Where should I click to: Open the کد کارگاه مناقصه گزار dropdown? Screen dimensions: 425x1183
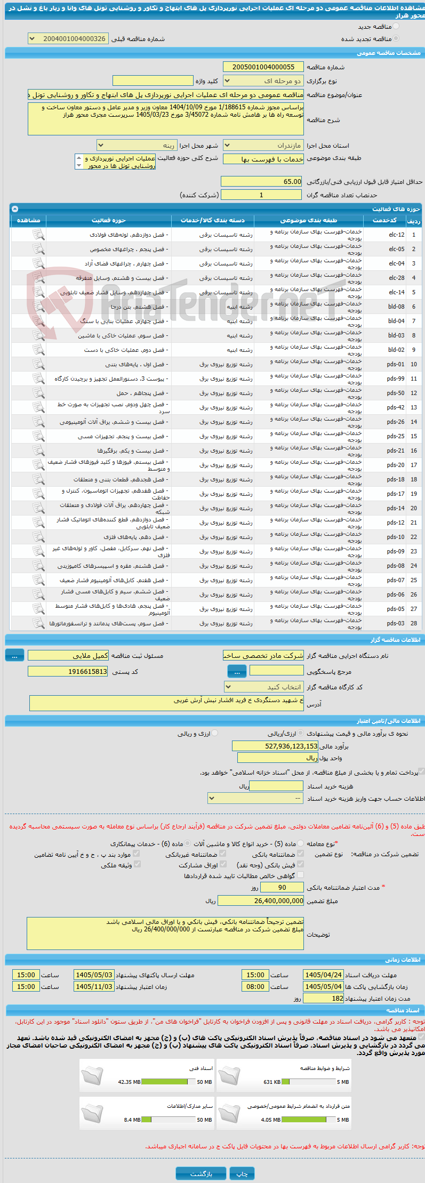(264, 687)
